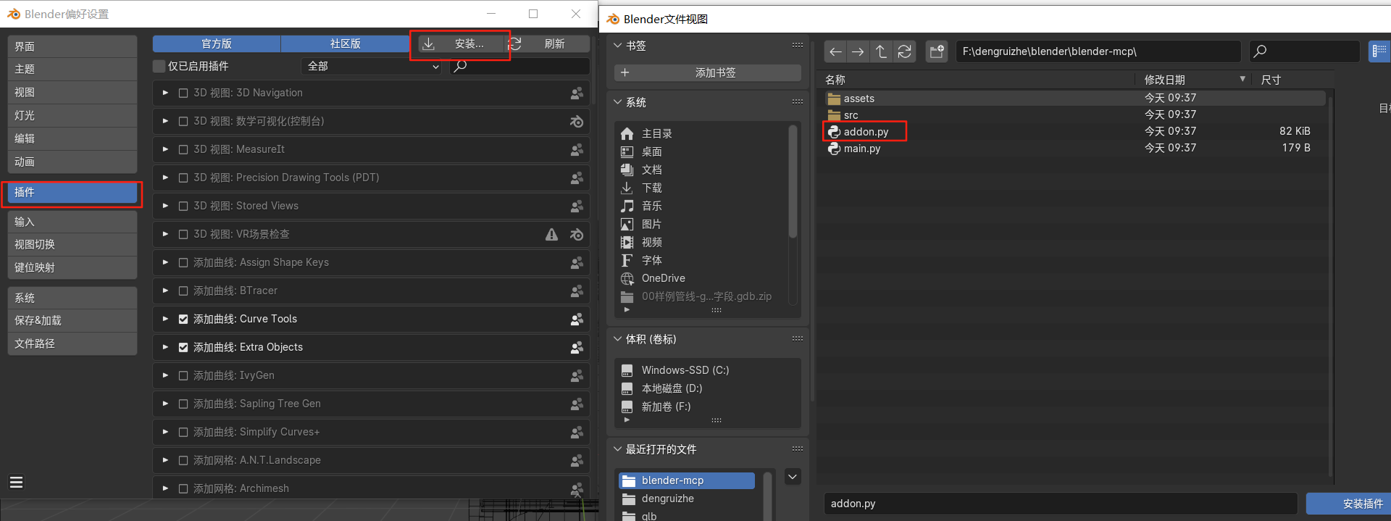
Task: Click community icon on MeasureIt row
Action: click(x=577, y=149)
